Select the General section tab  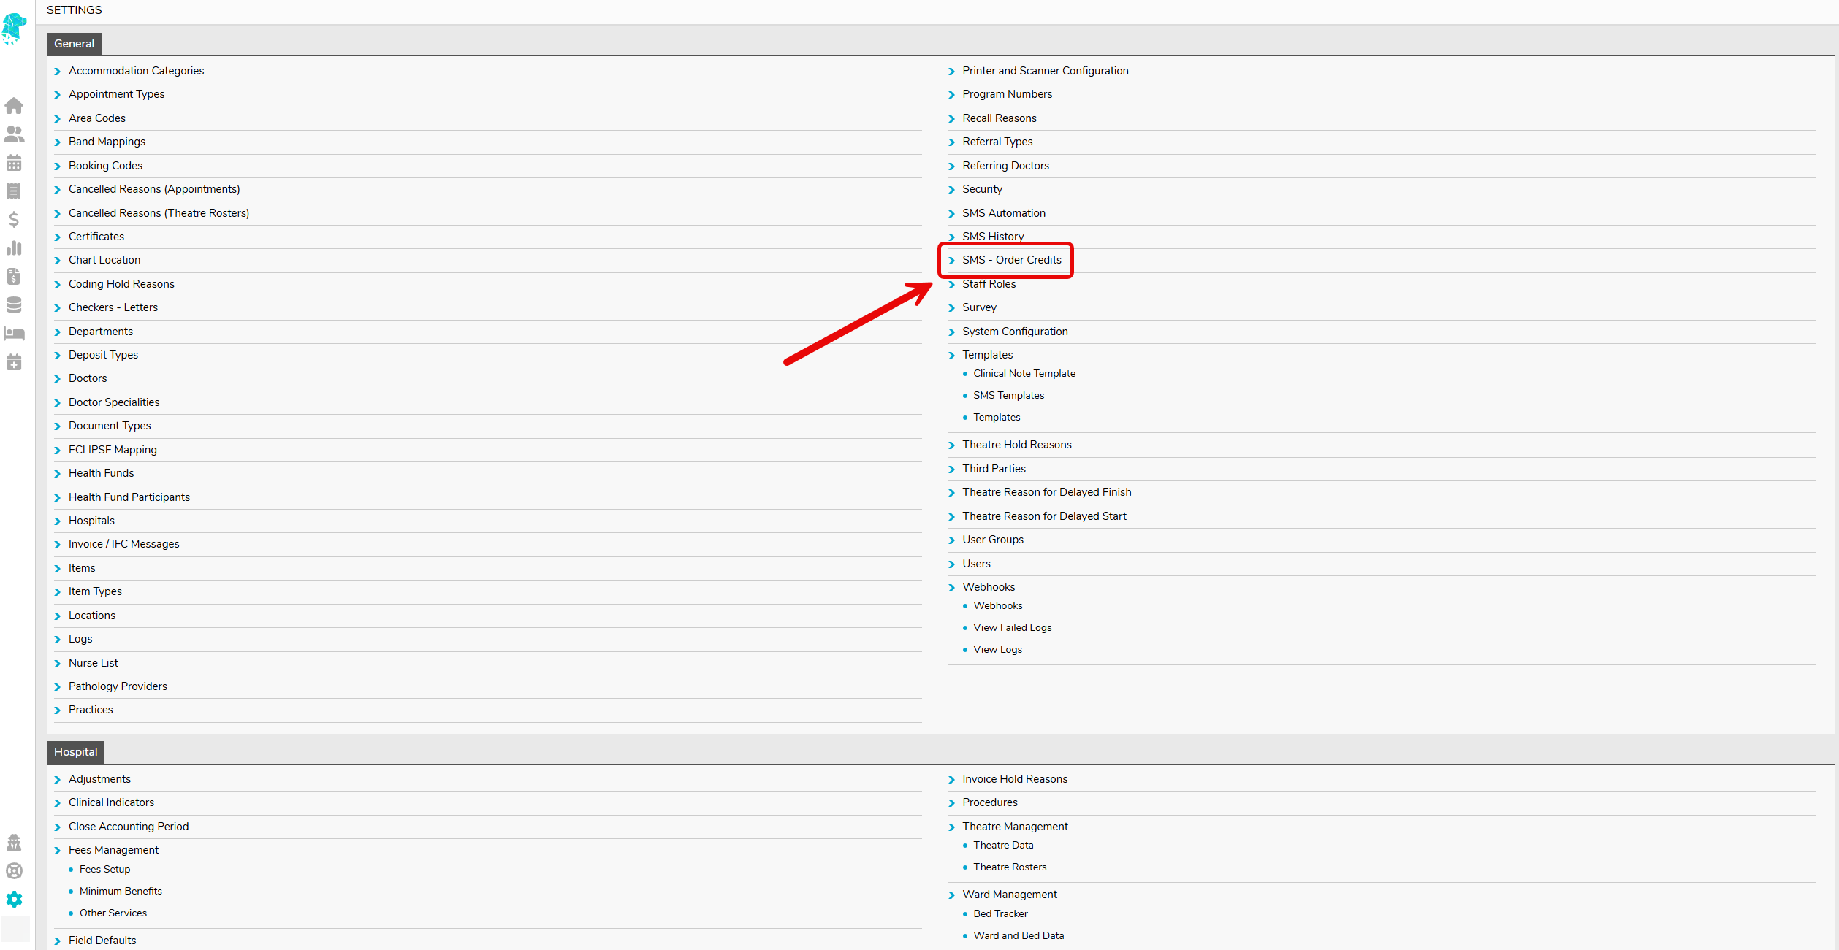74,44
